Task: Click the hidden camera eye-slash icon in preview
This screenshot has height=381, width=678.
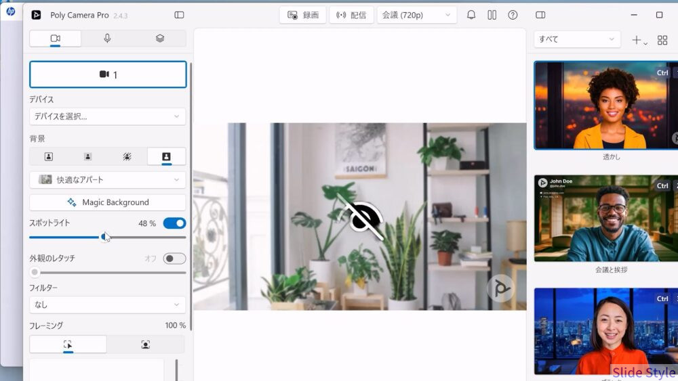Action: 360,217
